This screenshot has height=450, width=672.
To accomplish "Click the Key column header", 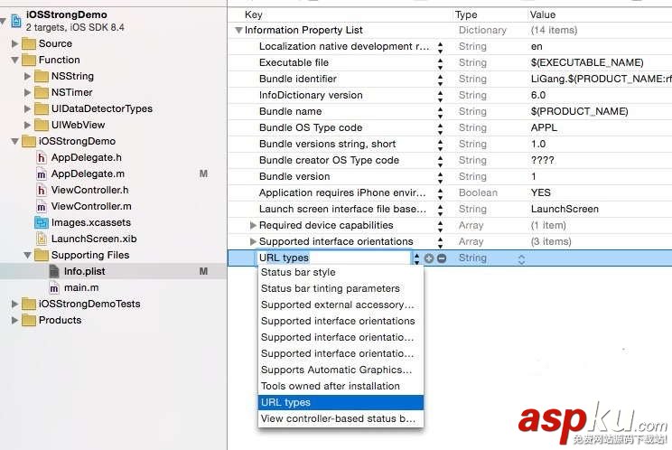I will (x=253, y=14).
